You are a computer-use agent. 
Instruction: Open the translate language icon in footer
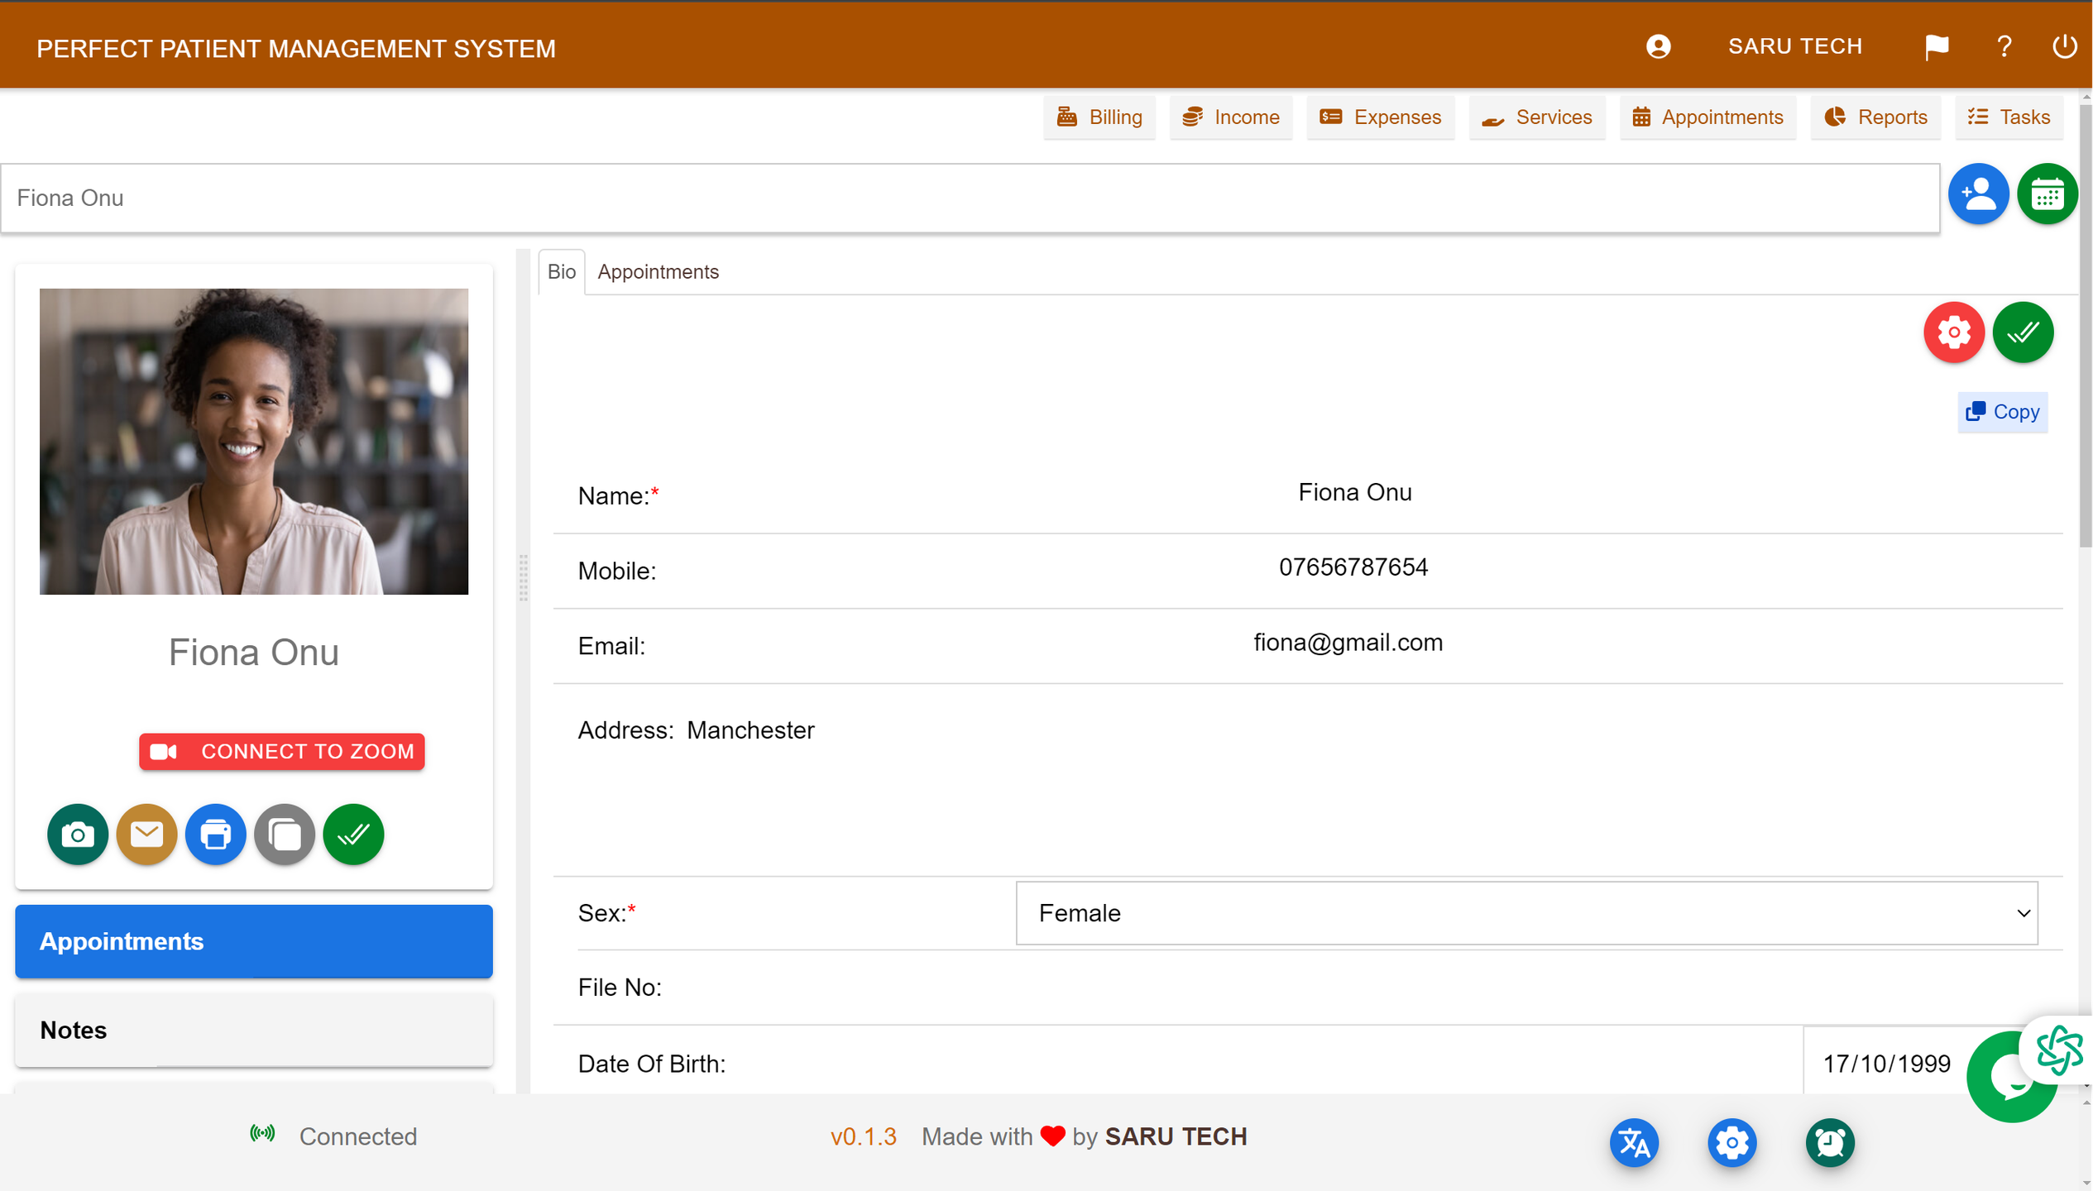pos(1634,1142)
